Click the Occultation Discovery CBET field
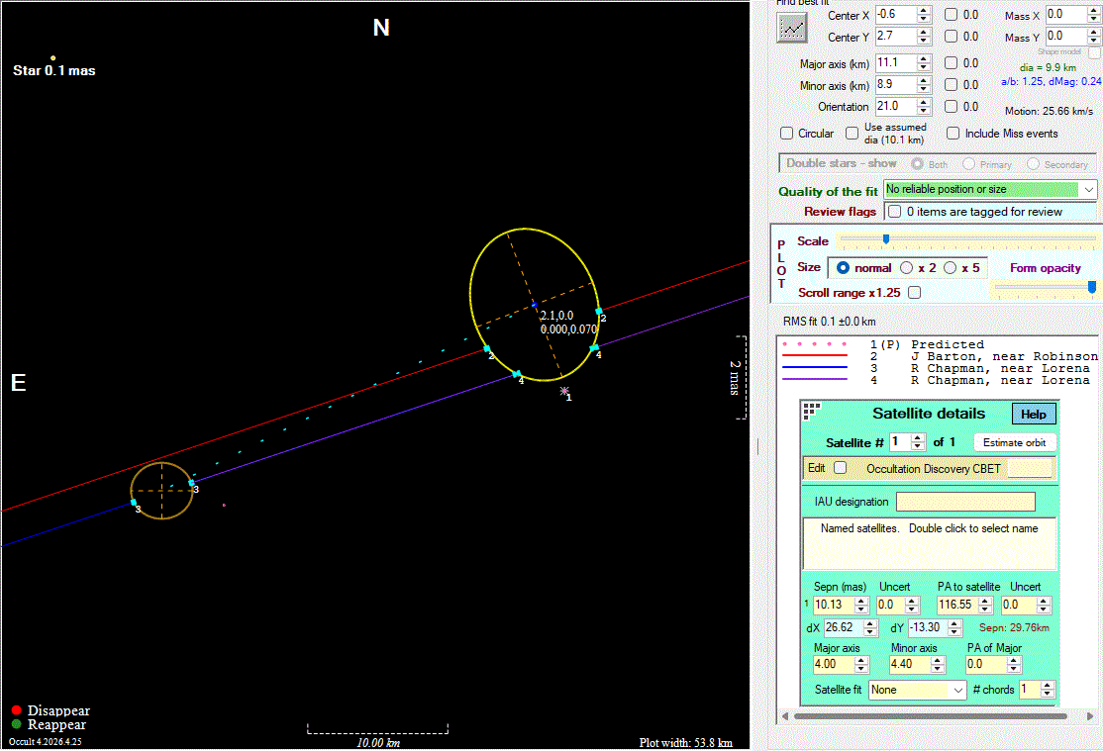This screenshot has width=1103, height=751. pyautogui.click(x=1031, y=468)
